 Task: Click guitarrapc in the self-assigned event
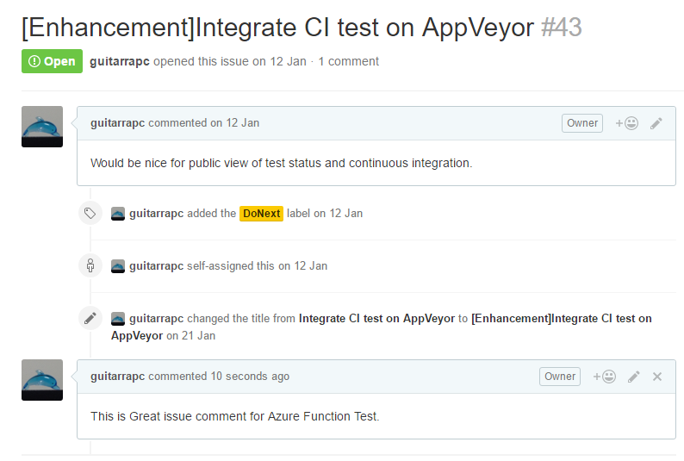[156, 266]
